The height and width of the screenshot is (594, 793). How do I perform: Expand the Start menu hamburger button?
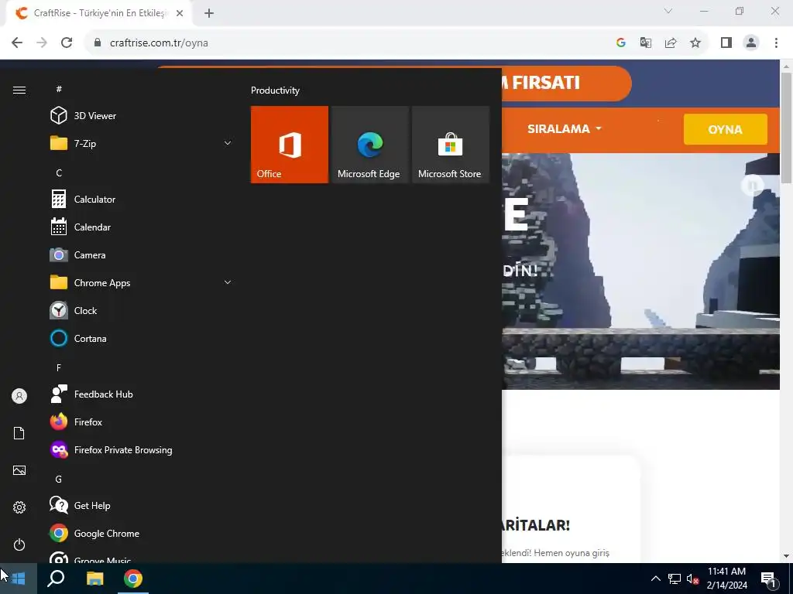click(x=19, y=90)
